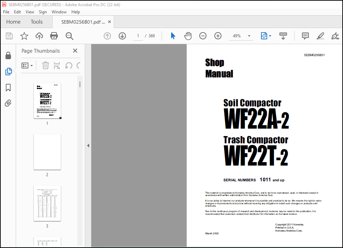
Task: Click the Soil Compactor heading
Action: click(252, 103)
